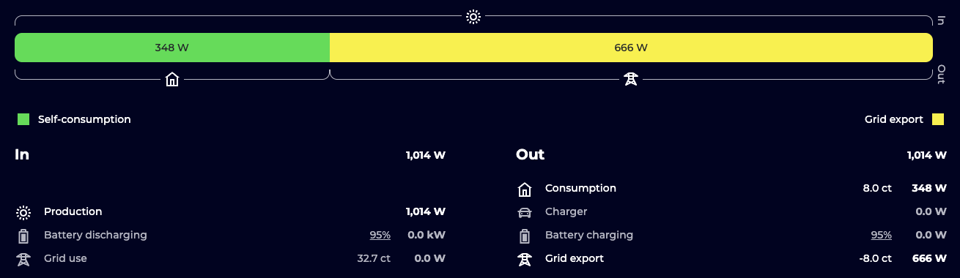Click the house icon beside Consumption
The height and width of the screenshot is (278, 960).
pos(525,189)
